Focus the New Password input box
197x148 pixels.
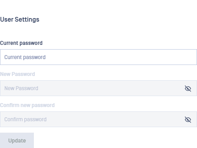(98, 88)
